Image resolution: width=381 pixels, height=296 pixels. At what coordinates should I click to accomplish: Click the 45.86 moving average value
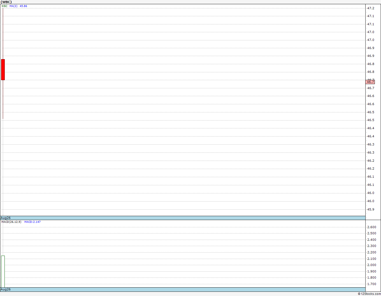point(23,6)
